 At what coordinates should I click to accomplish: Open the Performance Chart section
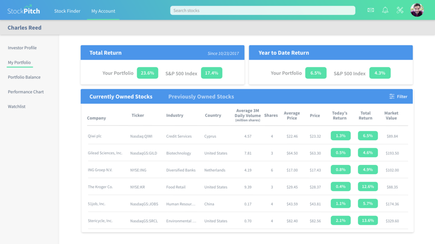[x=26, y=92]
